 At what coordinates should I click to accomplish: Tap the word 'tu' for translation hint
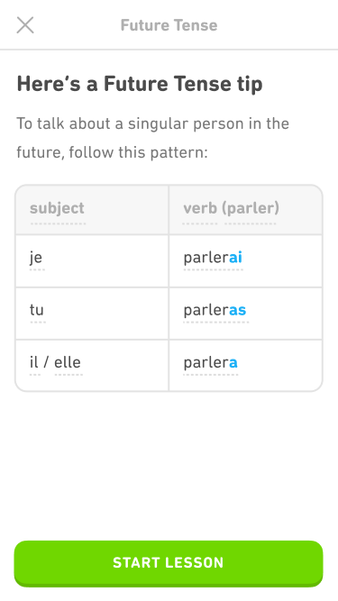pyautogui.click(x=37, y=310)
